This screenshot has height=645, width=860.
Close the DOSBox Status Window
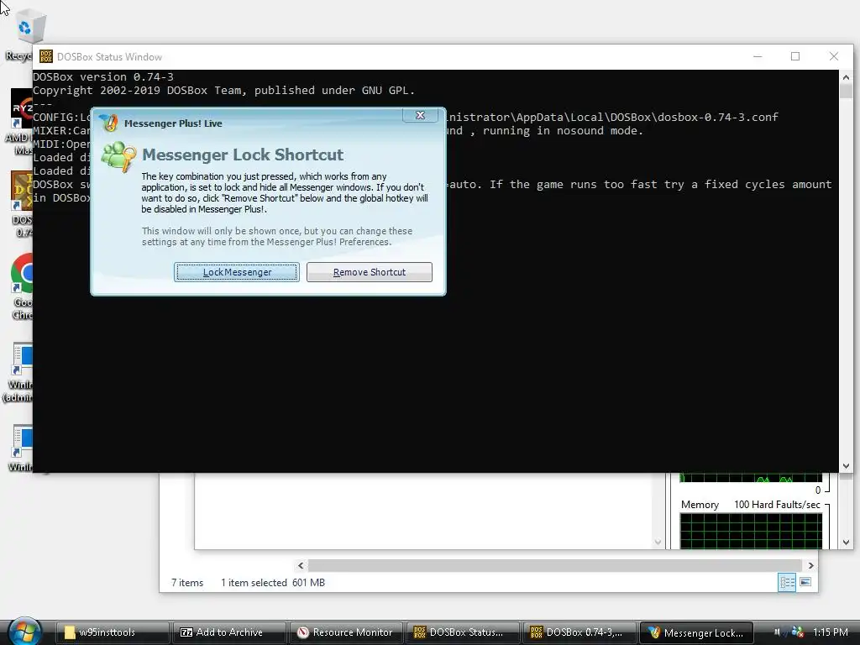[834, 56]
